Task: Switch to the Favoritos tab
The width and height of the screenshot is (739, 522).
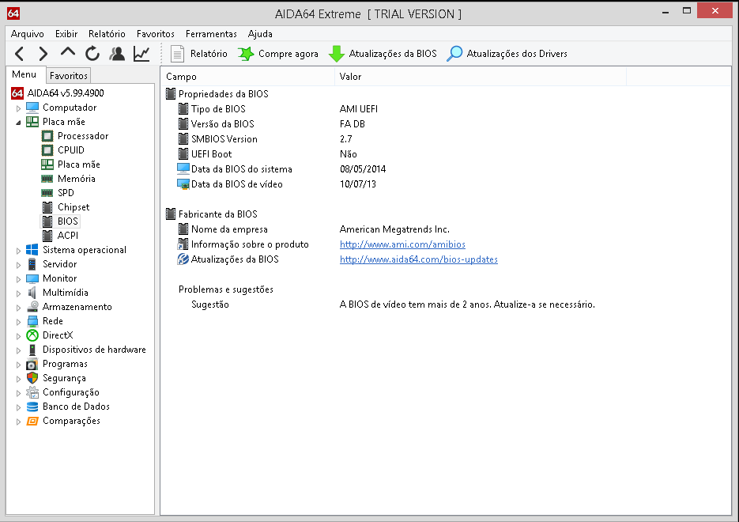Action: (x=68, y=75)
